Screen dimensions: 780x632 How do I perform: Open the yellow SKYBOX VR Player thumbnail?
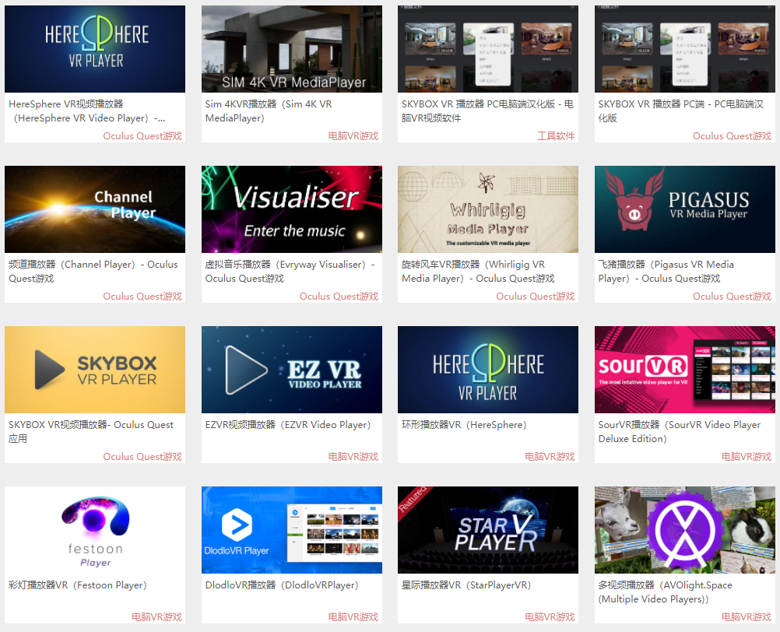95,370
